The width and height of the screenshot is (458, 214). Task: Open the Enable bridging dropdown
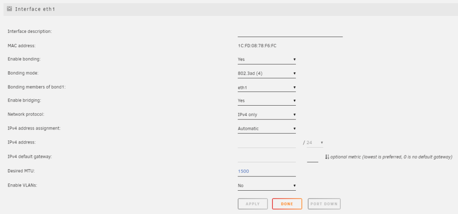267,101
